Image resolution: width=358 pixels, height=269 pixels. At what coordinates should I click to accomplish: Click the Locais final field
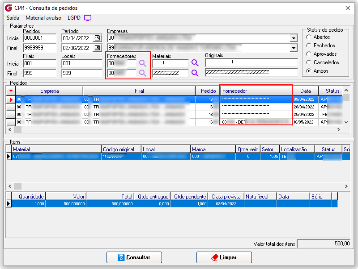(82, 73)
